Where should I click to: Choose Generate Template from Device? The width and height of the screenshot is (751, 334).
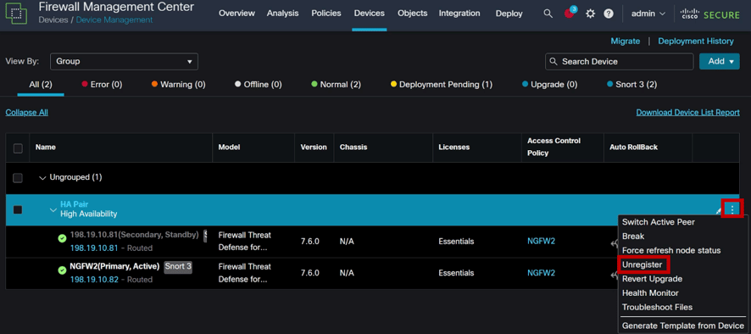click(683, 326)
